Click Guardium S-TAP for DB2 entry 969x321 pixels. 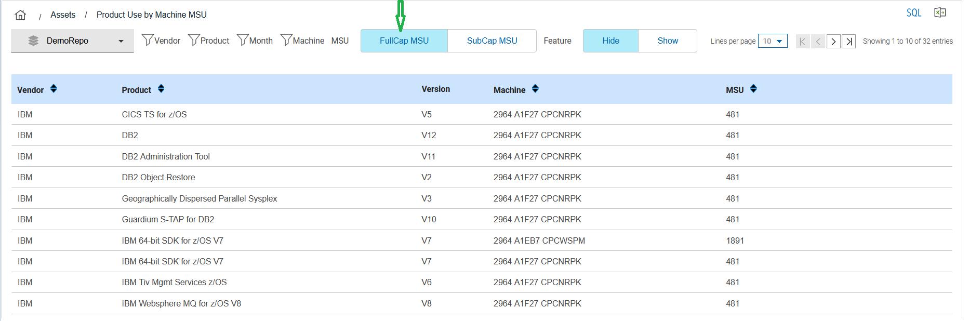click(x=168, y=219)
